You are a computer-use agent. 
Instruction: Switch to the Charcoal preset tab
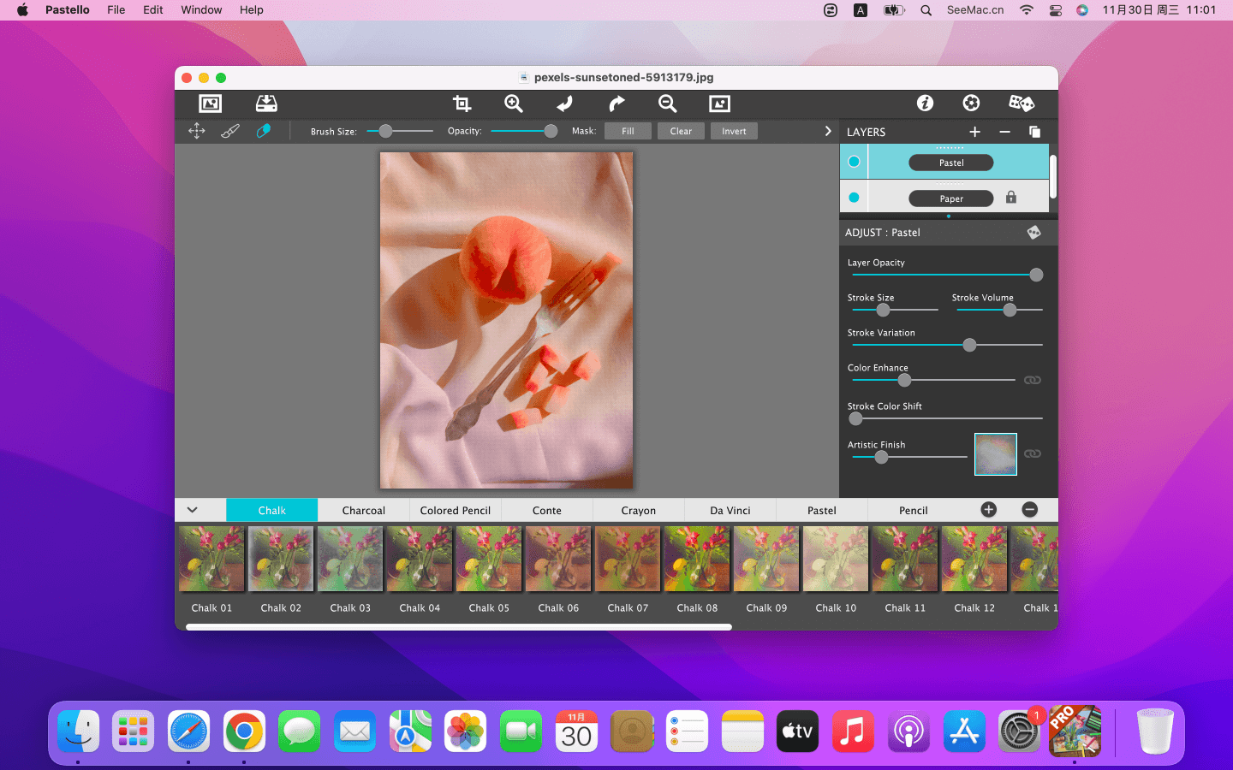coord(363,511)
